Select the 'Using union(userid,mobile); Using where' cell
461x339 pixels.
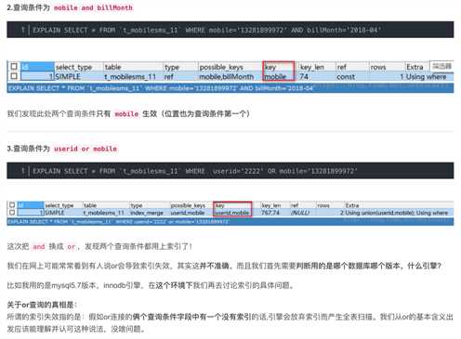[397, 213]
